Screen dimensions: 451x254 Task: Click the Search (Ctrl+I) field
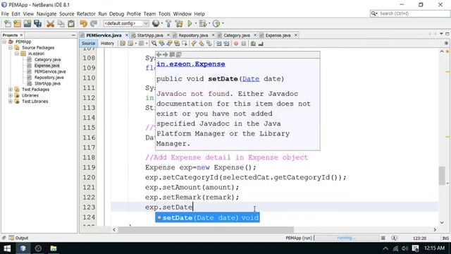click(409, 13)
